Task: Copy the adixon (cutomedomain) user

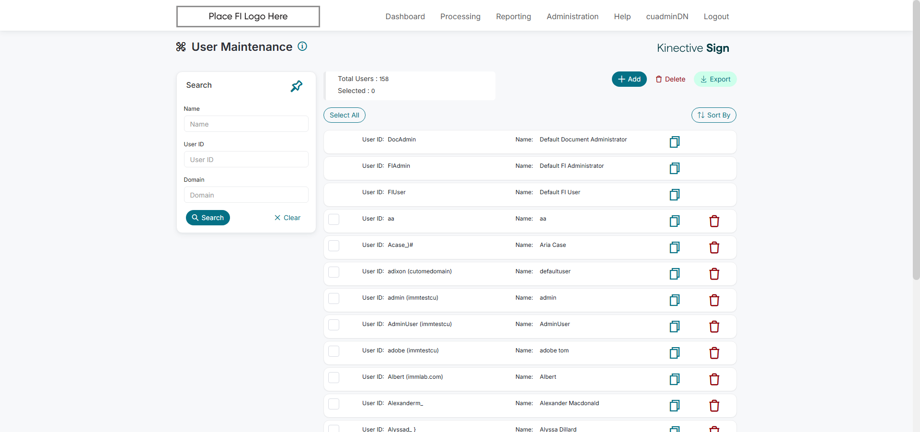Action: [x=675, y=274]
